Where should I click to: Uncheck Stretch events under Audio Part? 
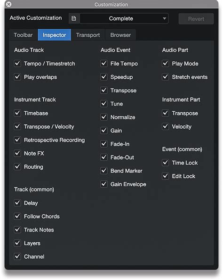tap(166, 77)
